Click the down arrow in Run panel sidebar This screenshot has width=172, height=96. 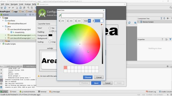coord(1,73)
